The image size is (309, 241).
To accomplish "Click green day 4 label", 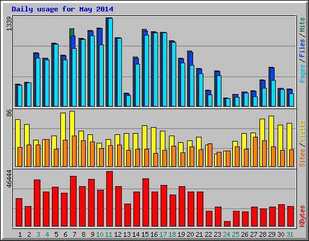I will coord(47,234).
